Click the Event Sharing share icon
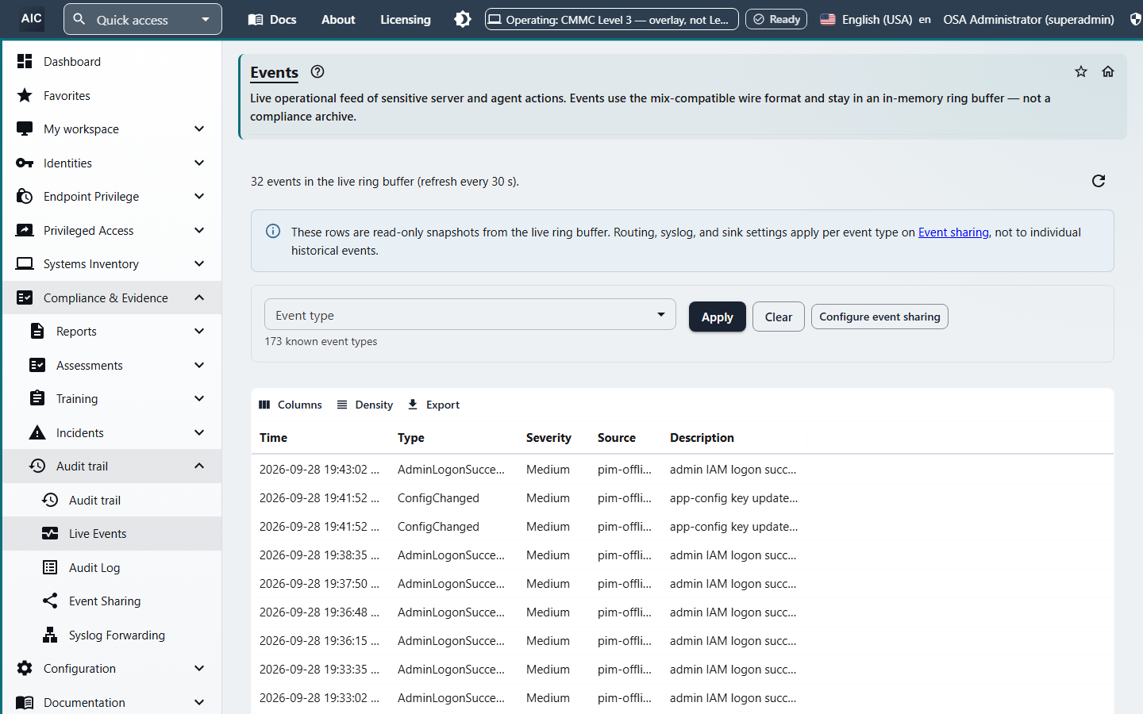 click(50, 601)
